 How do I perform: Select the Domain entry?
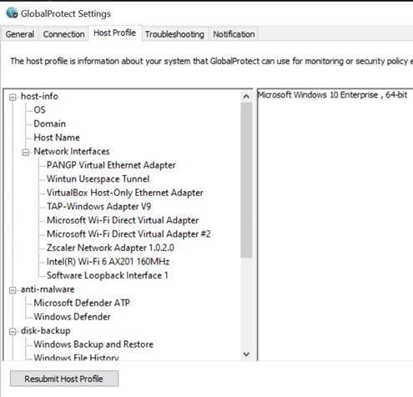50,123
